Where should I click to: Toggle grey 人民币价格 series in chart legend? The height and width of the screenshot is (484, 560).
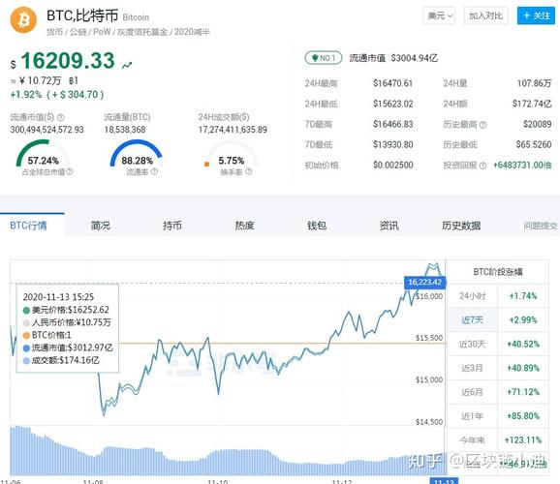click(x=26, y=323)
